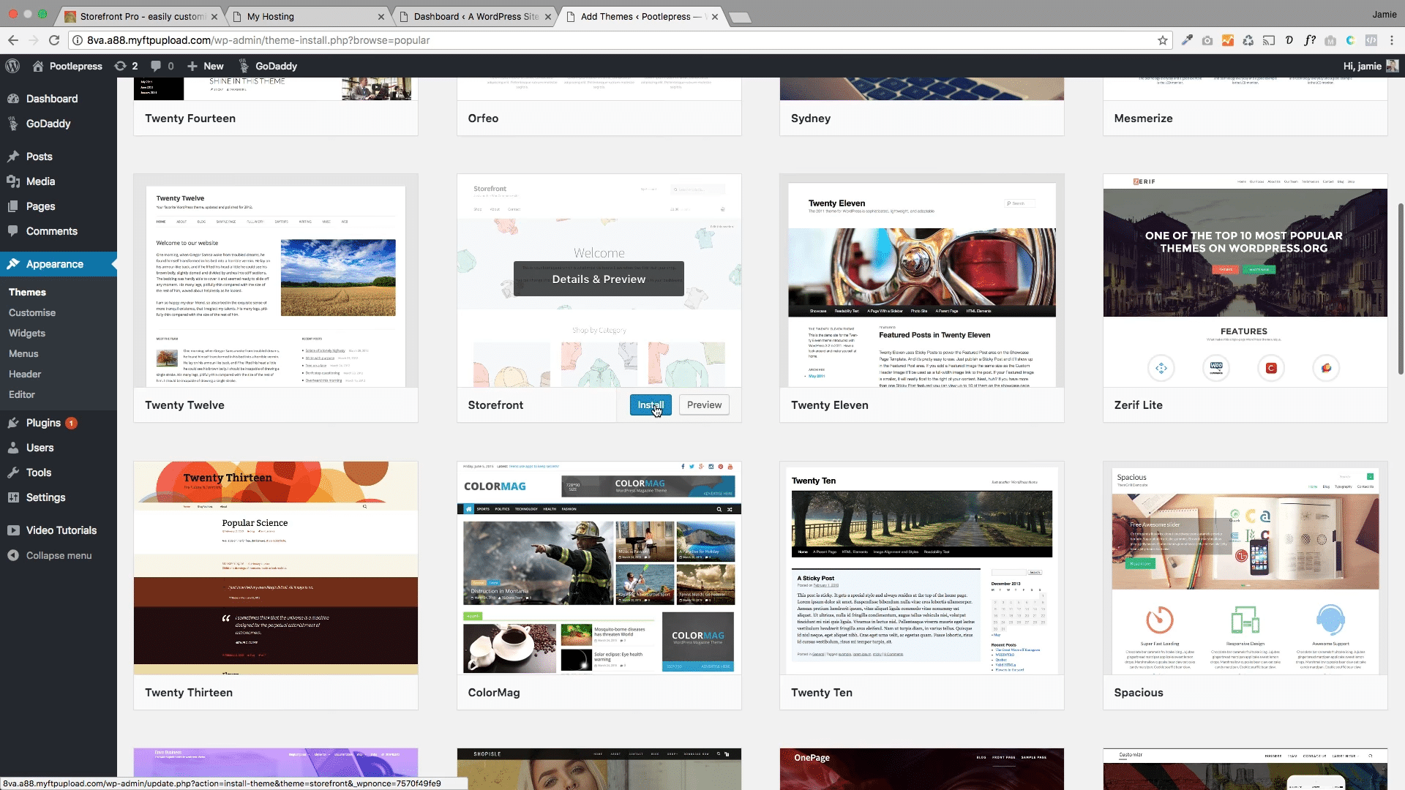
Task: Click jamie's avatar in admin bar
Action: (x=1392, y=66)
